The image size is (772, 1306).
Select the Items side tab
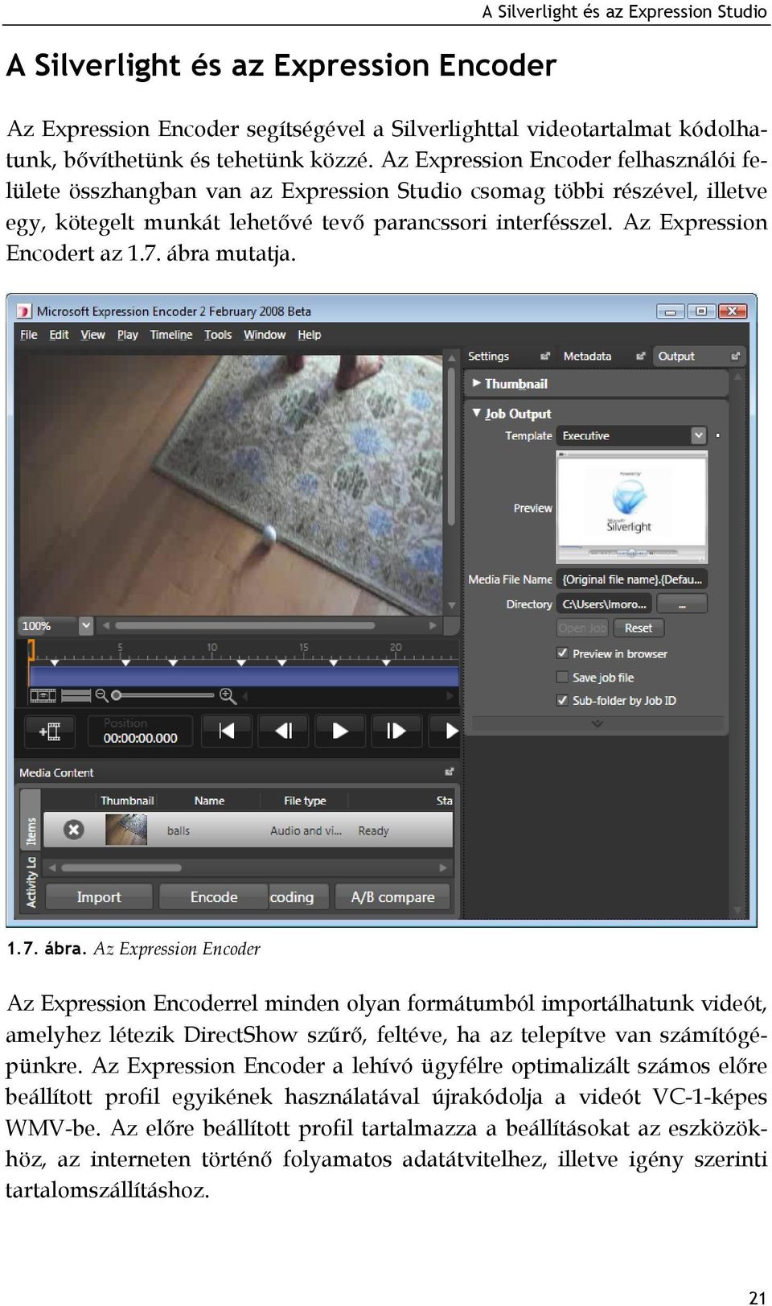31,819
